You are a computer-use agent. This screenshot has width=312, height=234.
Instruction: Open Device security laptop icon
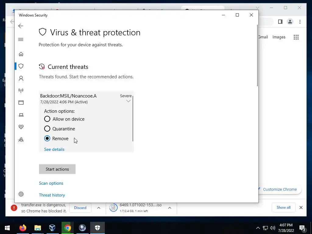(x=21, y=115)
